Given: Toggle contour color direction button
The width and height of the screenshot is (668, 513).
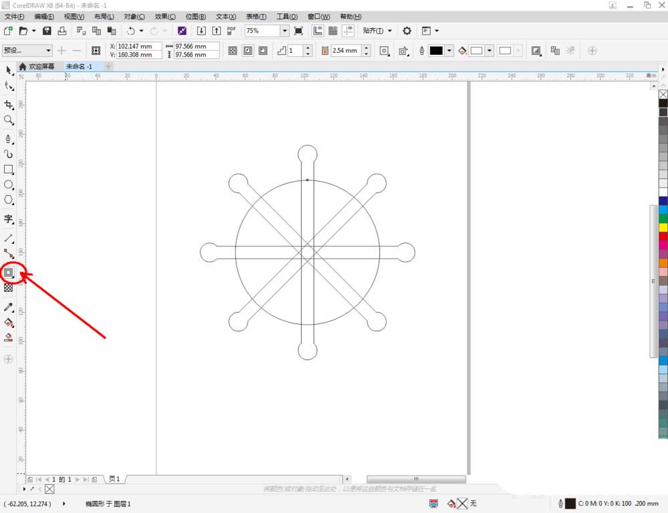Looking at the screenshot, I should point(403,51).
